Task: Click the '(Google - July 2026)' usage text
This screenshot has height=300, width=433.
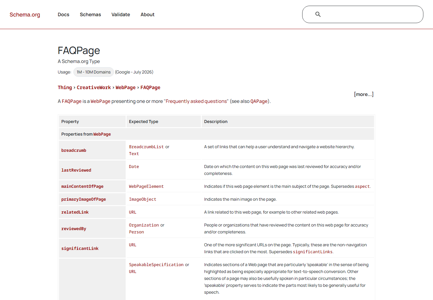Action: click(x=134, y=72)
